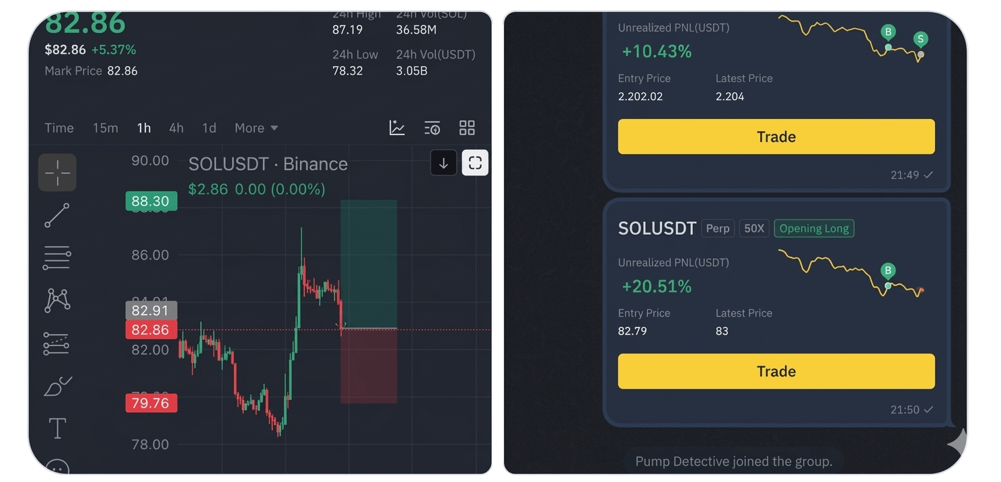Screen dimensions: 1001x482
Task: Expand the More timeframes dropdown
Action: click(256, 128)
